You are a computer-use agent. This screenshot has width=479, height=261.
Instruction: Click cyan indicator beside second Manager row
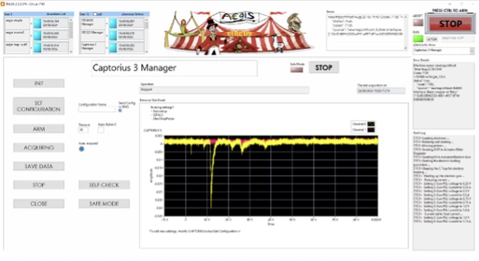(x=113, y=35)
